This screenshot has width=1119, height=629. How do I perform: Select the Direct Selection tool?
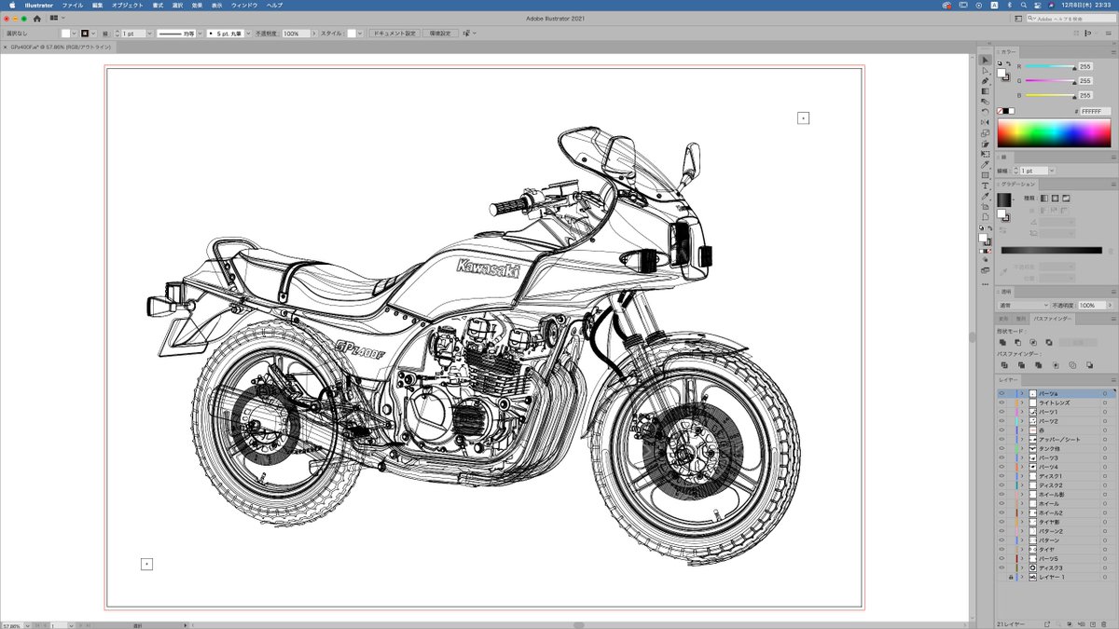tap(985, 70)
